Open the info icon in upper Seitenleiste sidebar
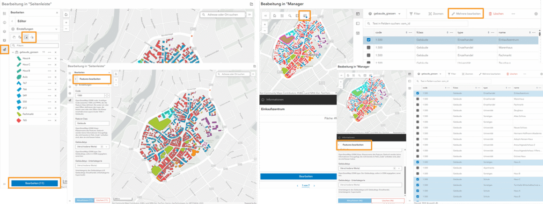 tap(5, 22)
